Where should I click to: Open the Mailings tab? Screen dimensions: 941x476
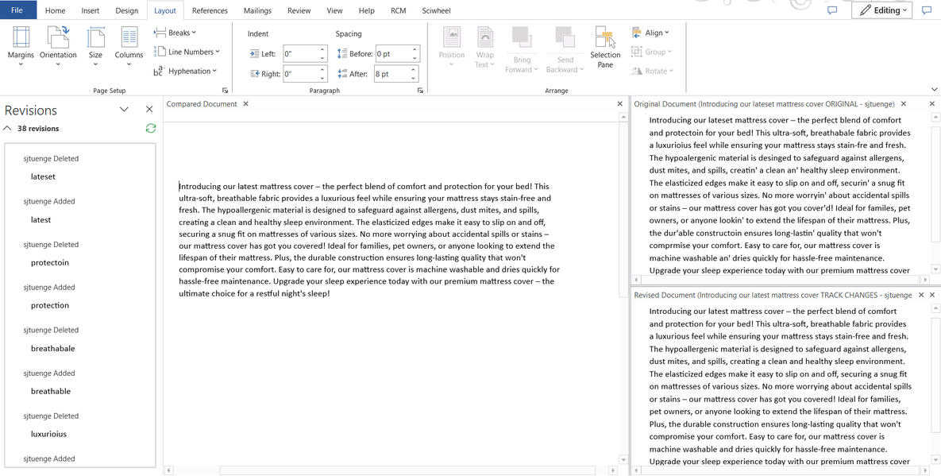pos(257,10)
